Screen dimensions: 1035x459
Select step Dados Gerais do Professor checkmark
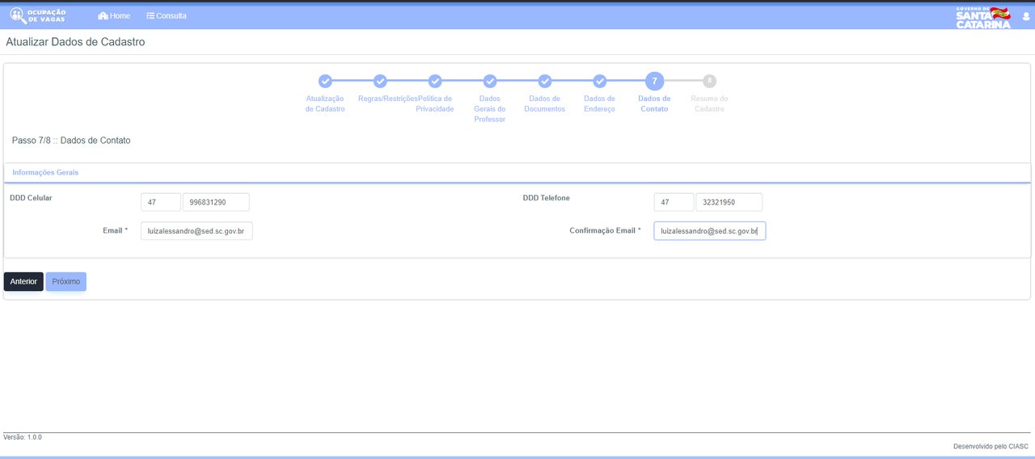pos(490,81)
